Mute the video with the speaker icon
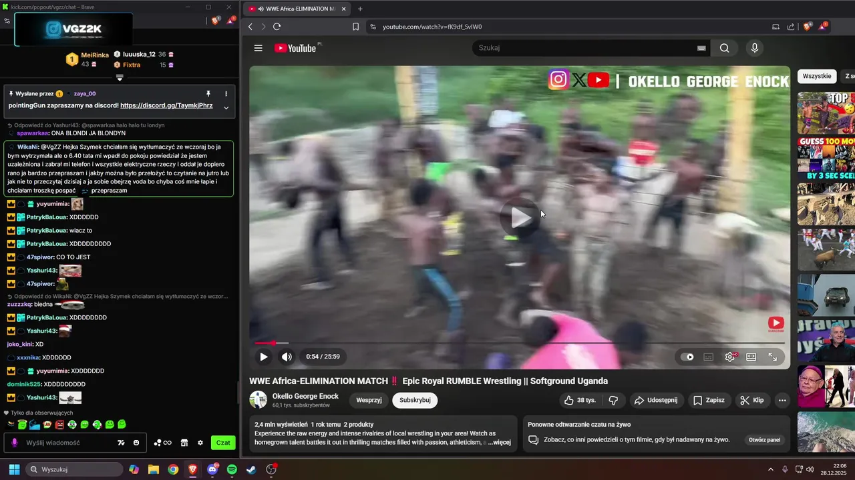Viewport: 855px width, 480px height. [x=287, y=357]
